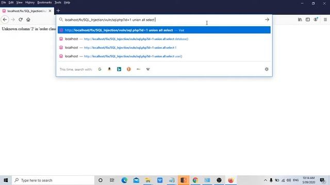Screen dimensions: 330x185
Task: Open Task View on taskbar
Action: point(112,180)
